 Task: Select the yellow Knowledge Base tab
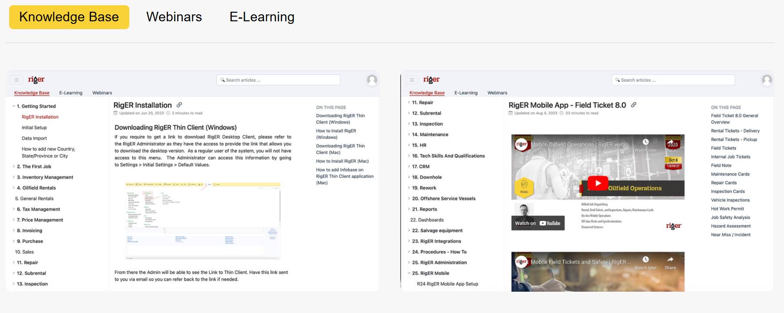coord(69,17)
